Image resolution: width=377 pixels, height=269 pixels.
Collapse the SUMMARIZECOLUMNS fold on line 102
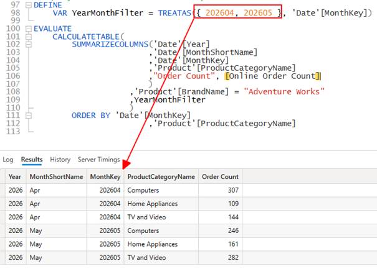29,45
